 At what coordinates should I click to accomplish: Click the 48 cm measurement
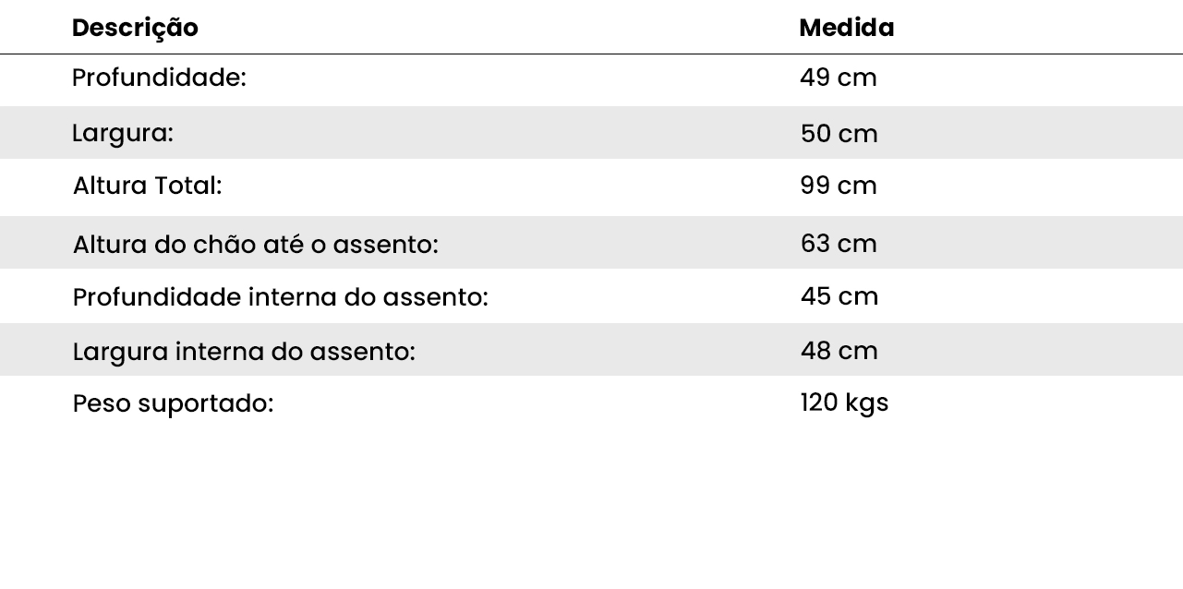(x=839, y=351)
